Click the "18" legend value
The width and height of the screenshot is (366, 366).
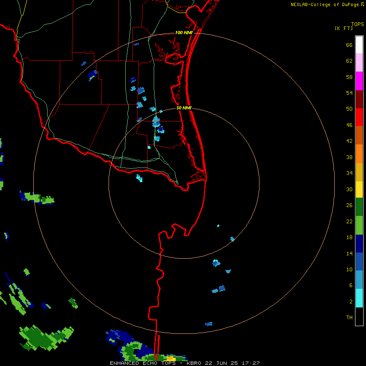click(x=349, y=237)
